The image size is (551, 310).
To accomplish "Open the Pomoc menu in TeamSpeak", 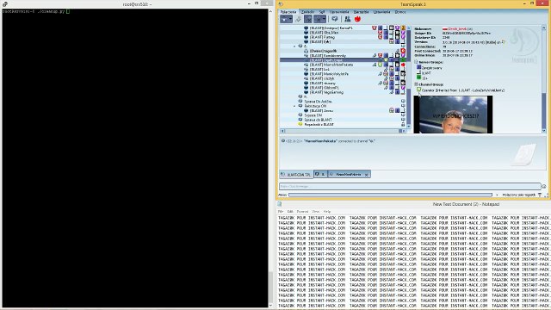I will pyautogui.click(x=400, y=12).
